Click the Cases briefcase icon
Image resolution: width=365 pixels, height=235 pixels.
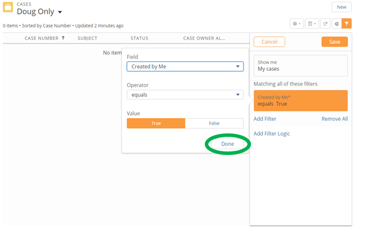coord(8,7)
